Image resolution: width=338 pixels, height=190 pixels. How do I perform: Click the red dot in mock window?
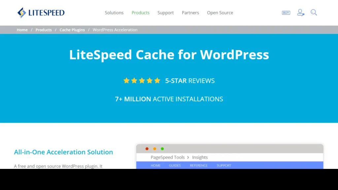coord(147,149)
